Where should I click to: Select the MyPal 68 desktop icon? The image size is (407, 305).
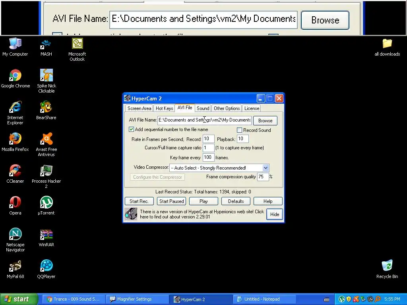(15, 269)
